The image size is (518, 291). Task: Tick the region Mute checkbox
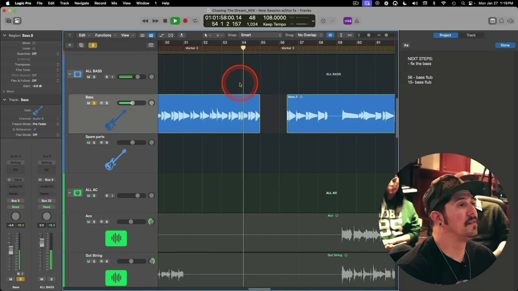click(x=34, y=43)
